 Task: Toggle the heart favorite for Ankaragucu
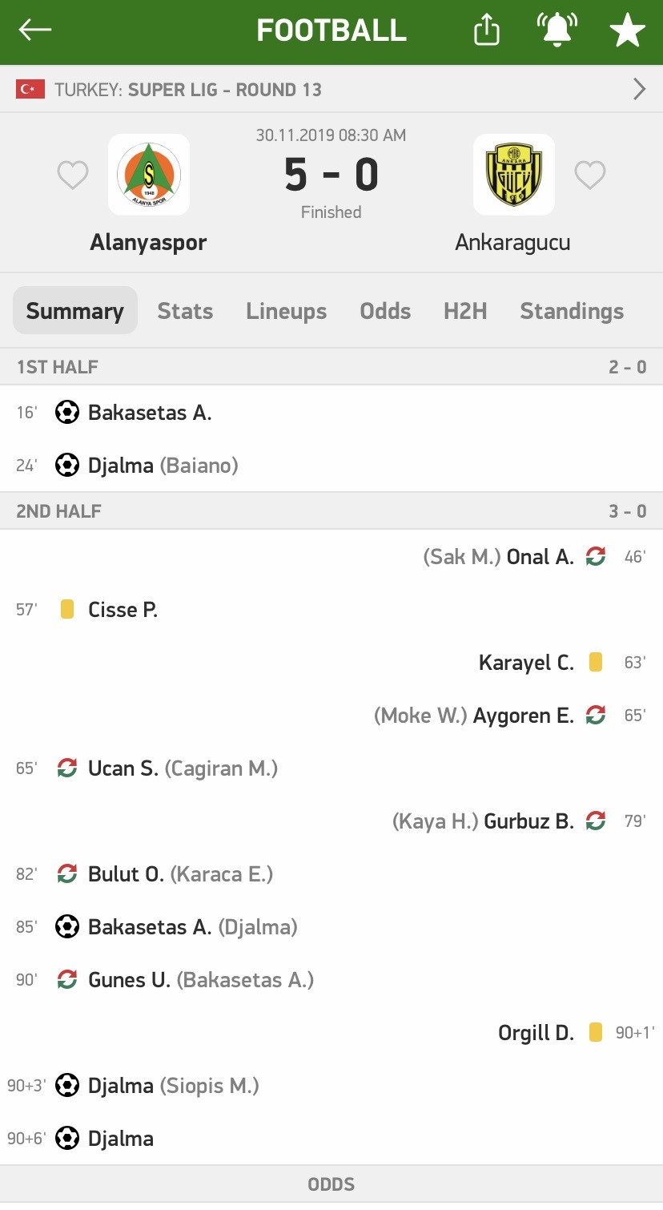tap(590, 175)
